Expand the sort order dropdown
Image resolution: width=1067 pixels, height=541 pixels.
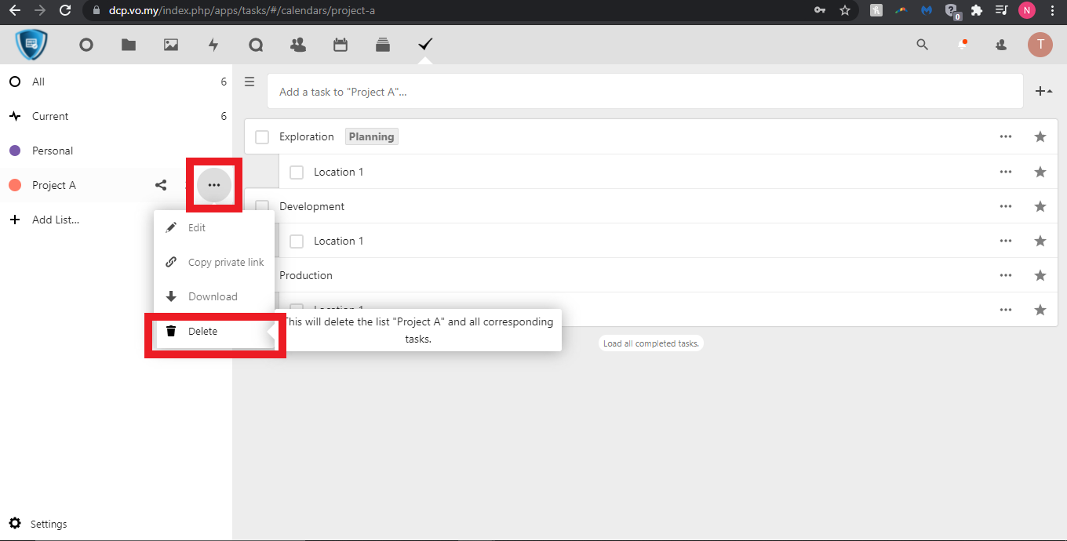1043,92
